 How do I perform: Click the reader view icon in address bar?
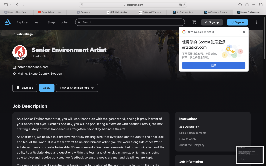pos(82,5)
